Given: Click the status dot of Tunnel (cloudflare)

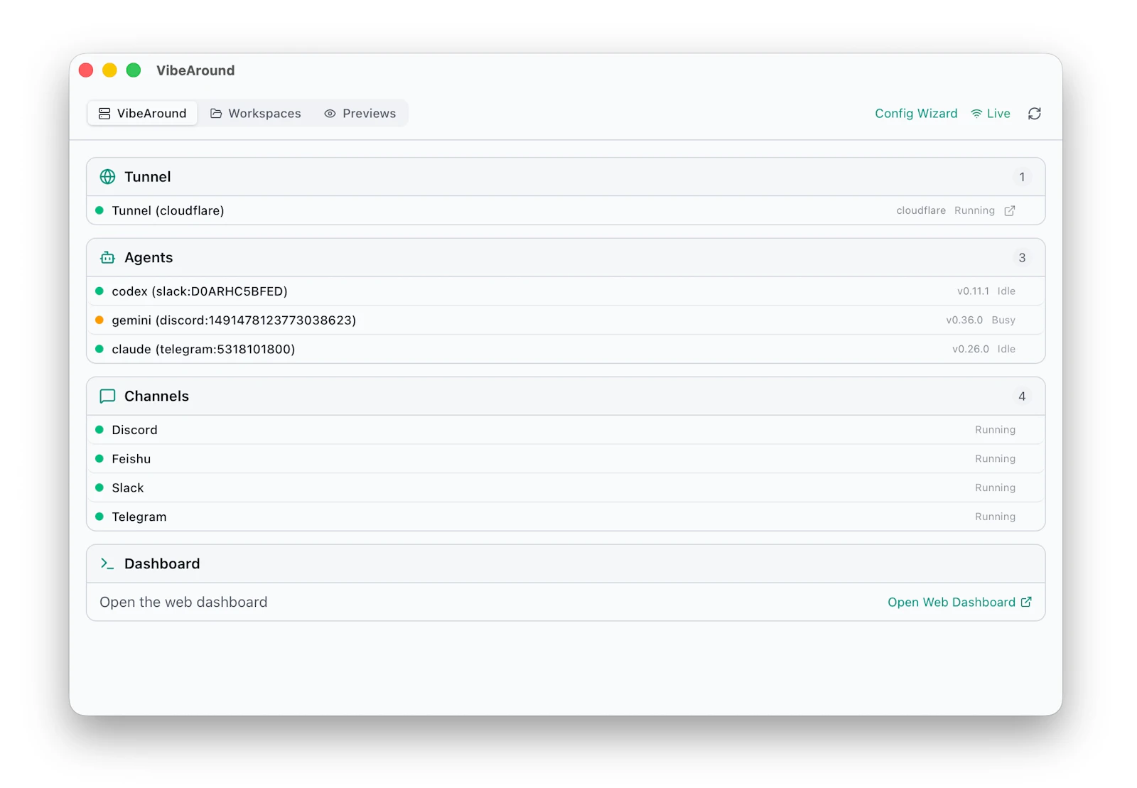Looking at the screenshot, I should point(99,210).
